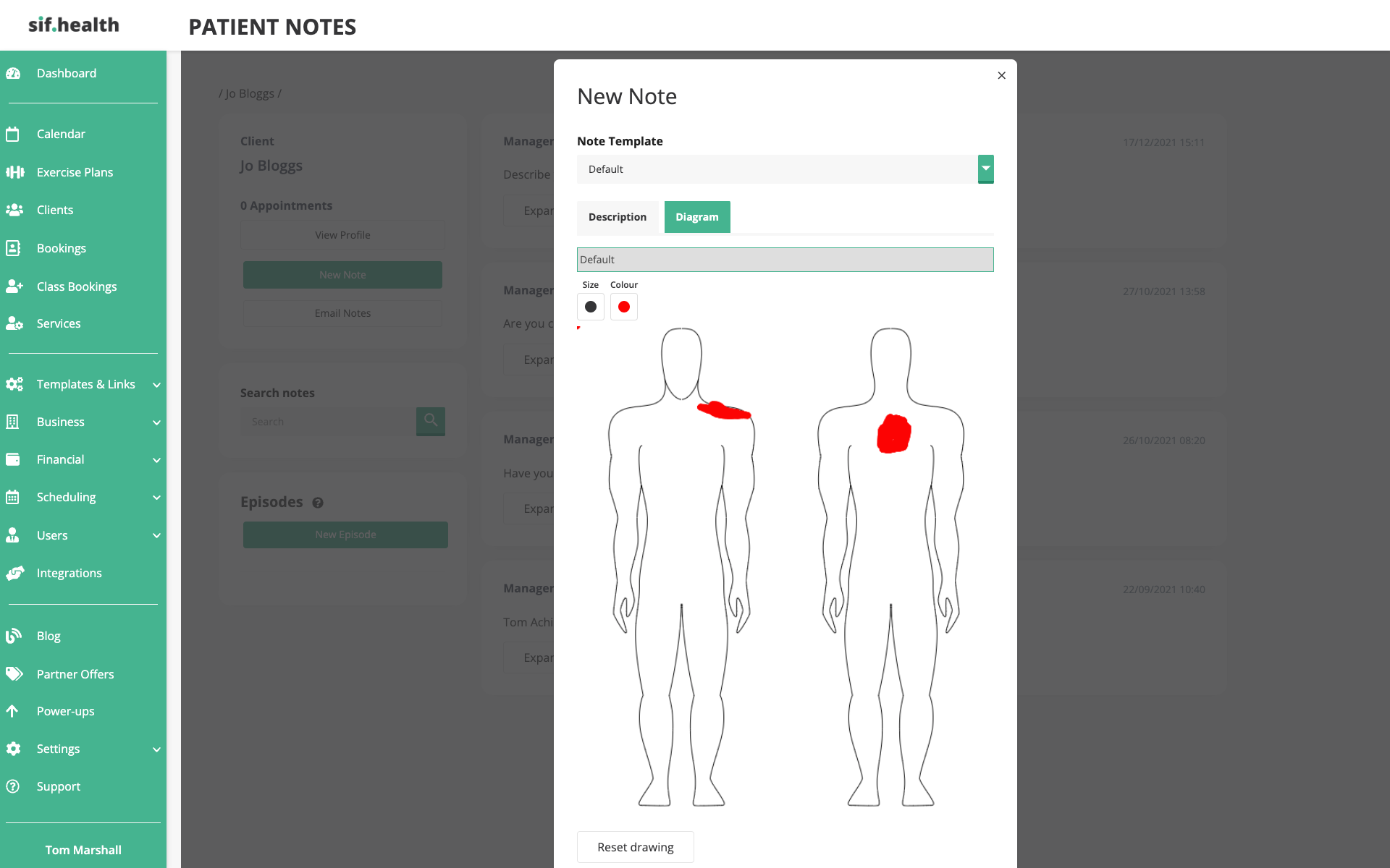Viewport: 1390px width, 868px height.
Task: Click the Reset drawing button
Action: click(635, 847)
